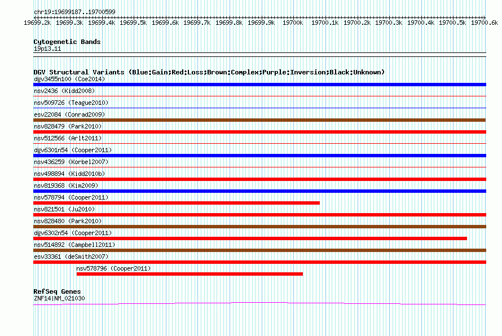This screenshot has width=502, height=336.
Task: Select the brown esv22084 complex bar
Action: click(259, 120)
